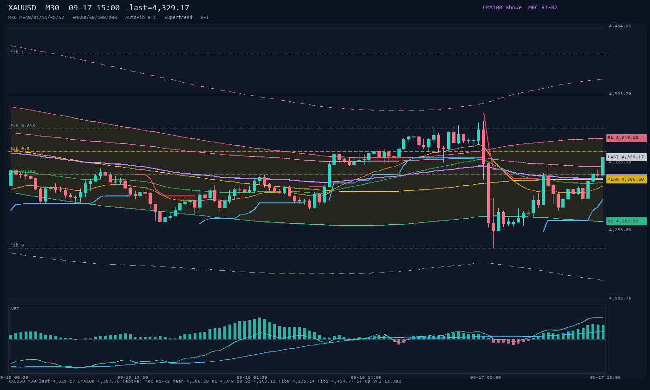Click the yellow MEAN 4,306.20 price tag
Image resolution: width=650 pixels, height=390 pixels.
click(626, 179)
